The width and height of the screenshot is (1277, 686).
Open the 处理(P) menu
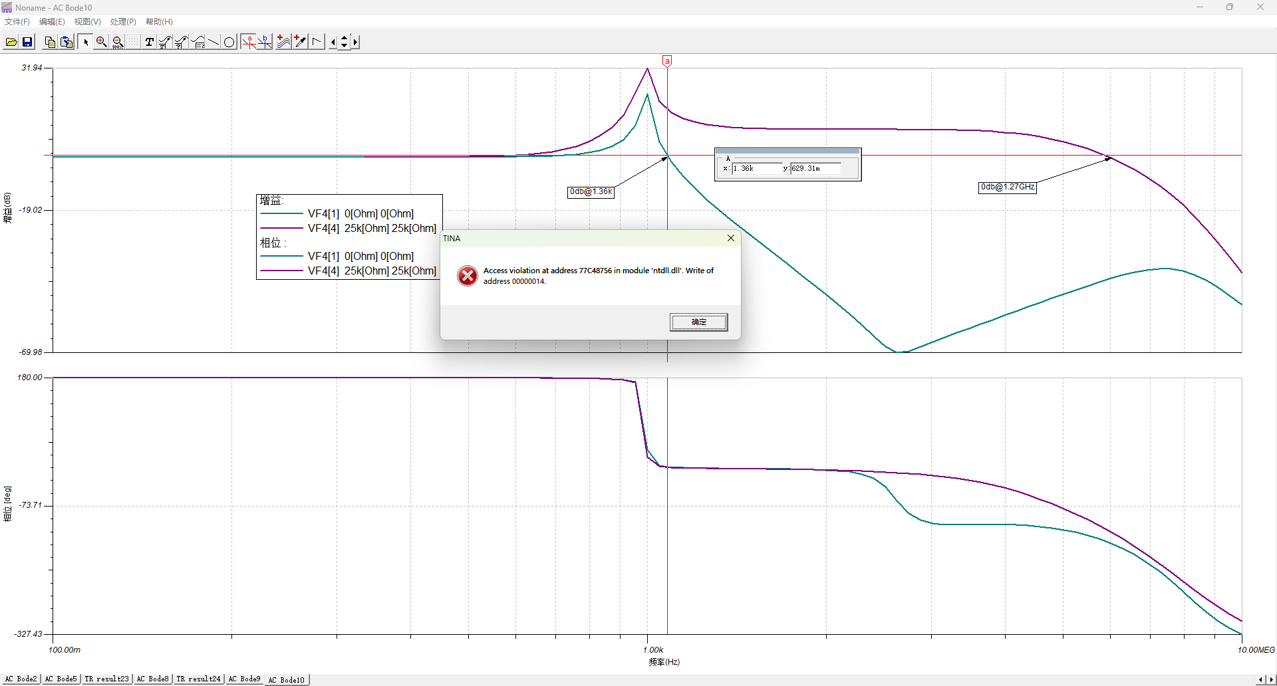123,22
